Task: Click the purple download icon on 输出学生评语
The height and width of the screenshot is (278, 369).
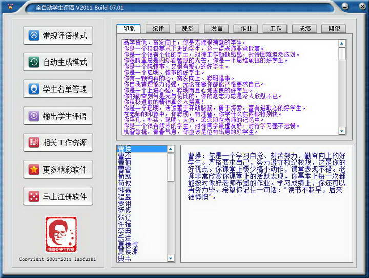Action: pyautogui.click(x=34, y=116)
